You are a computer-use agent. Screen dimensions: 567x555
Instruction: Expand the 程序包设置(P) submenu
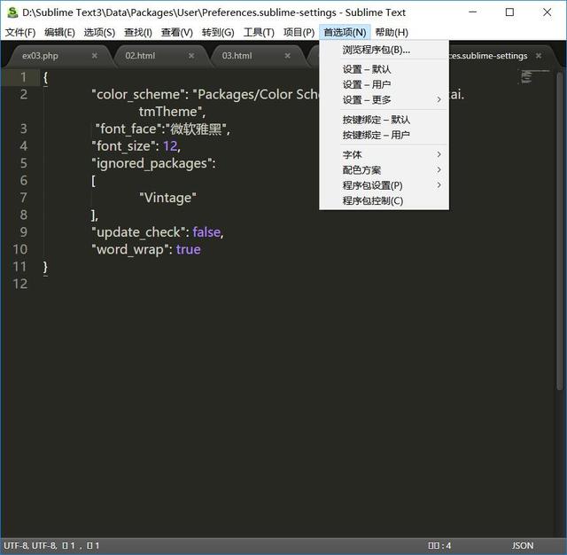384,185
